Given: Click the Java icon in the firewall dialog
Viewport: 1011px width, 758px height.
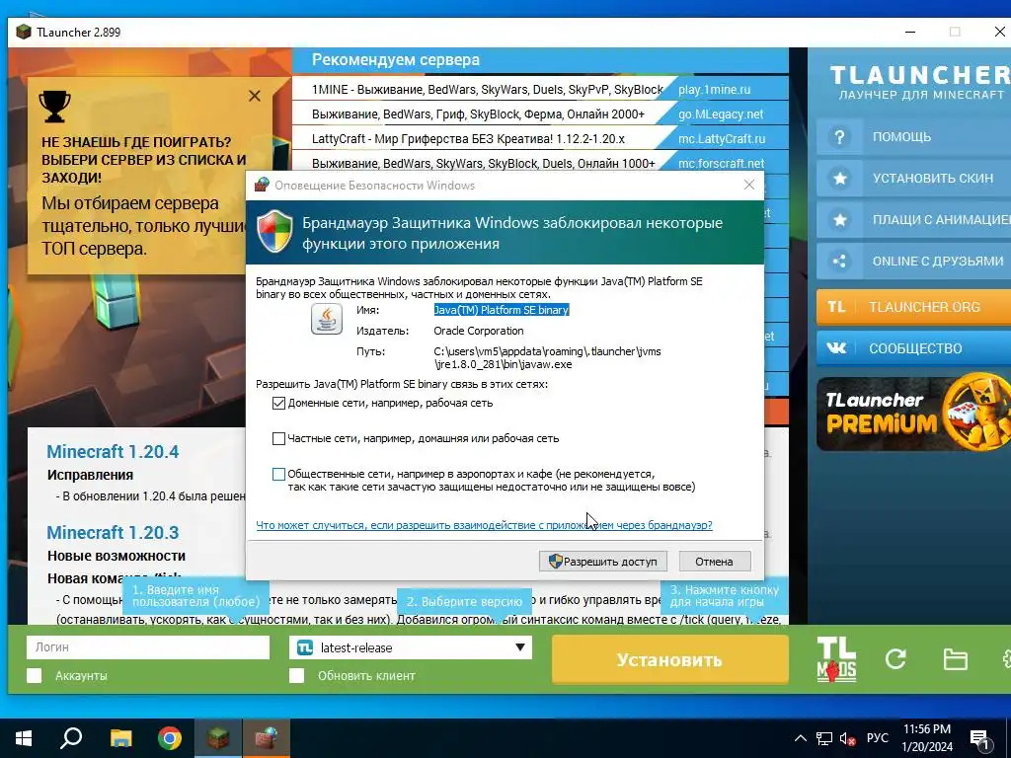Looking at the screenshot, I should 327,319.
